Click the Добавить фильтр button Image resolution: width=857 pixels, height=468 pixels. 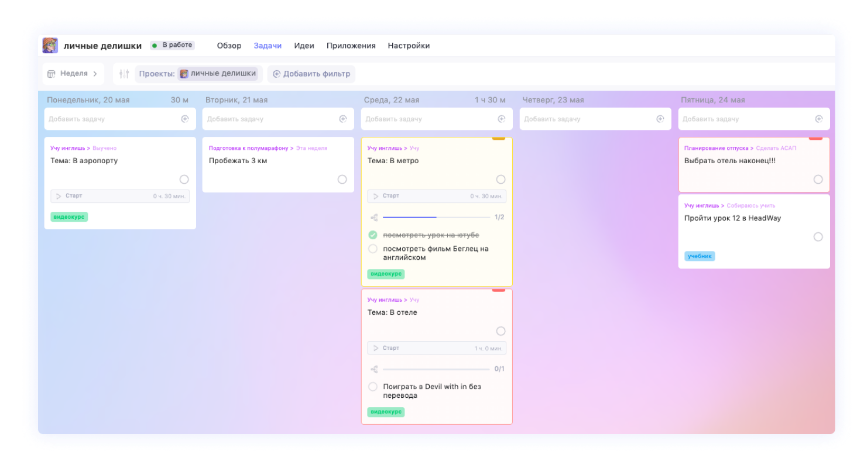coord(311,74)
